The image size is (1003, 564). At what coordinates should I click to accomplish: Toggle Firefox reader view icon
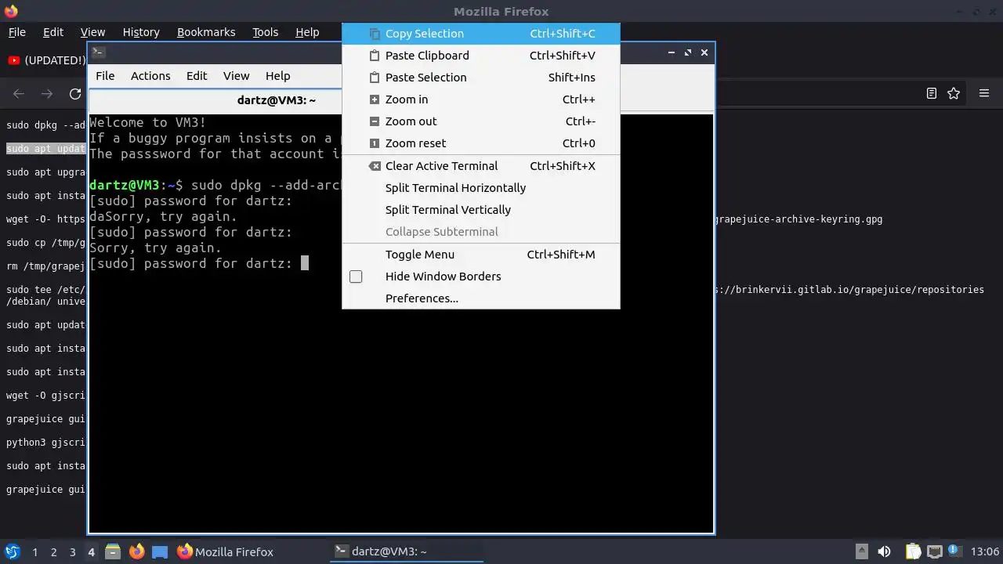click(x=932, y=93)
